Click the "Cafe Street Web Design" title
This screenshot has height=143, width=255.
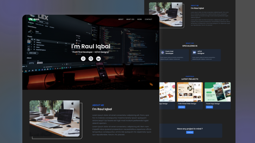pyautogui.click(x=187, y=104)
